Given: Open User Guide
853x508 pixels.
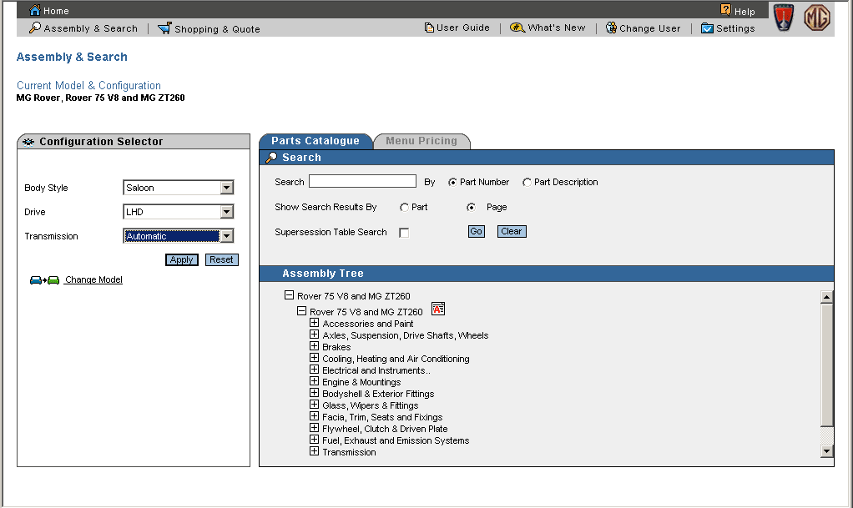Looking at the screenshot, I should tap(463, 28).
